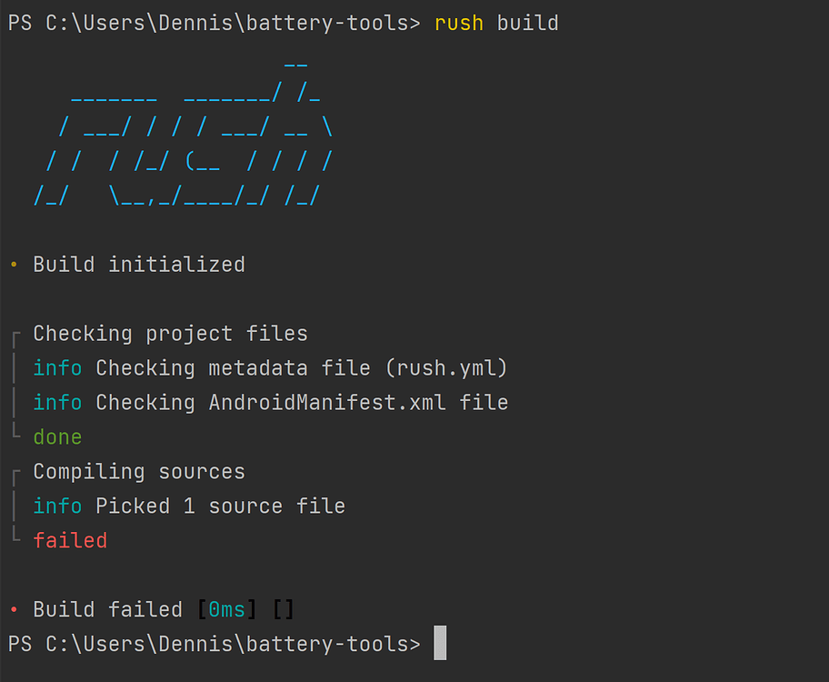Click the Build initialized status line
This screenshot has height=682, width=829.
pos(138,264)
